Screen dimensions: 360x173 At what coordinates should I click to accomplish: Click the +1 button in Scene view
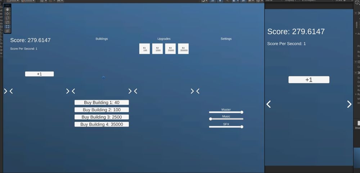[39, 74]
